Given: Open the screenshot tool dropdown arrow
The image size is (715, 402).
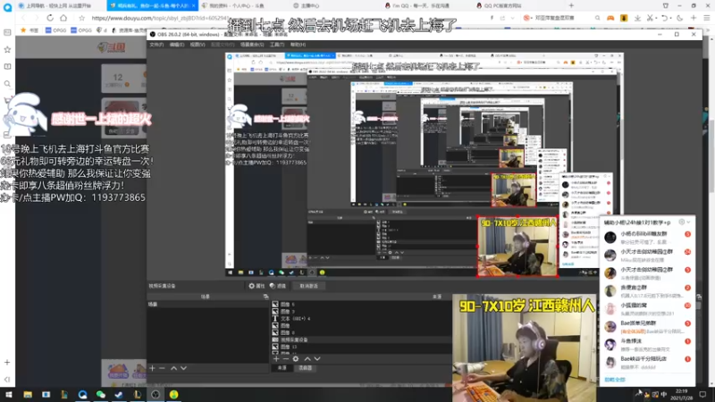Looking at the screenshot, I should [x=656, y=18].
